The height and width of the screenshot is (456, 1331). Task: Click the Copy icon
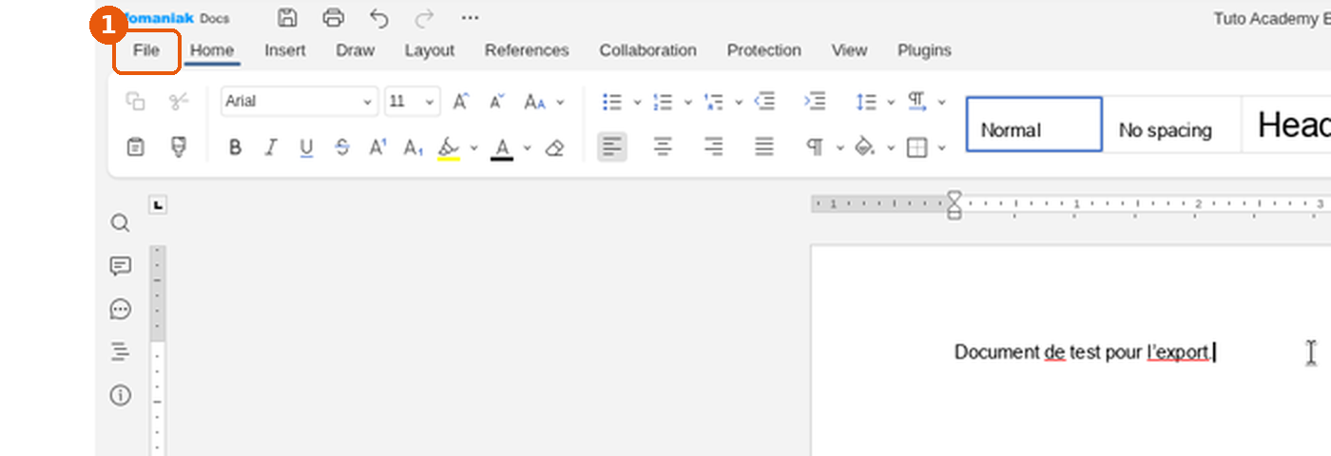click(x=136, y=102)
